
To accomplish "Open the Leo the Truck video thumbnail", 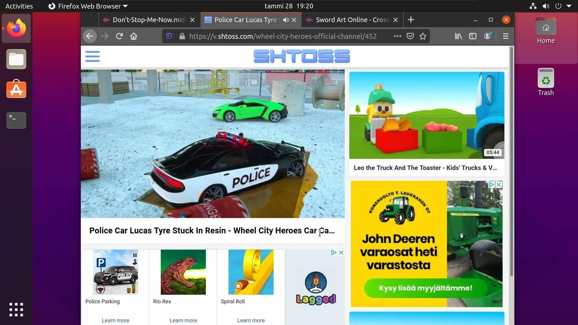I will pos(427,115).
